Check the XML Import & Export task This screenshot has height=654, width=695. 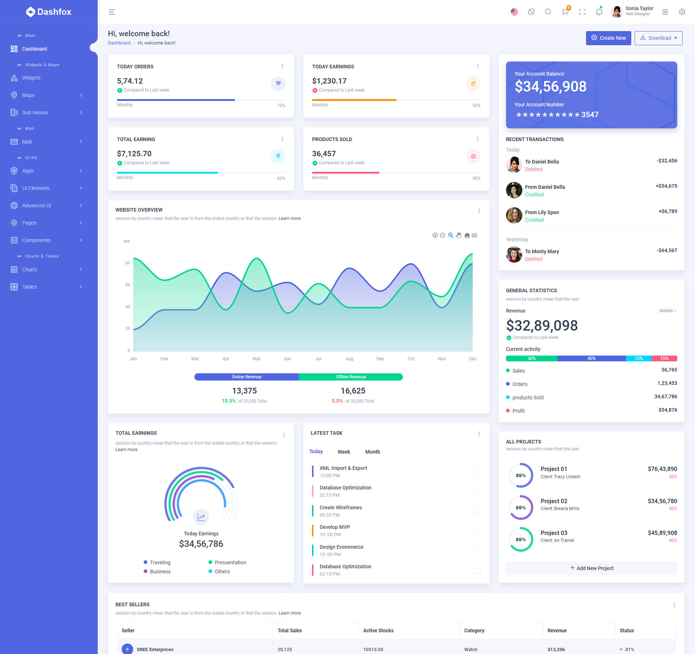click(x=477, y=472)
